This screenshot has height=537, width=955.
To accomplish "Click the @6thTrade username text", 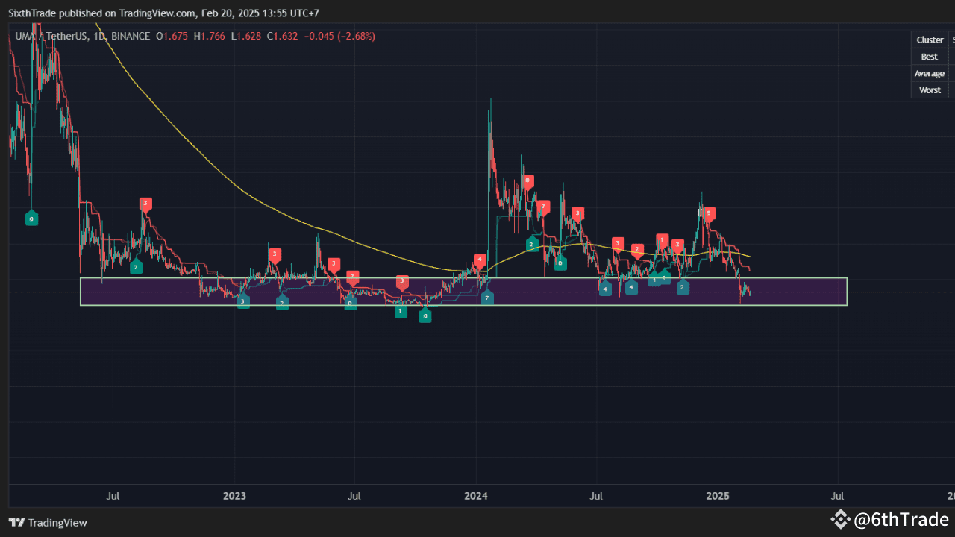I will tap(901, 519).
